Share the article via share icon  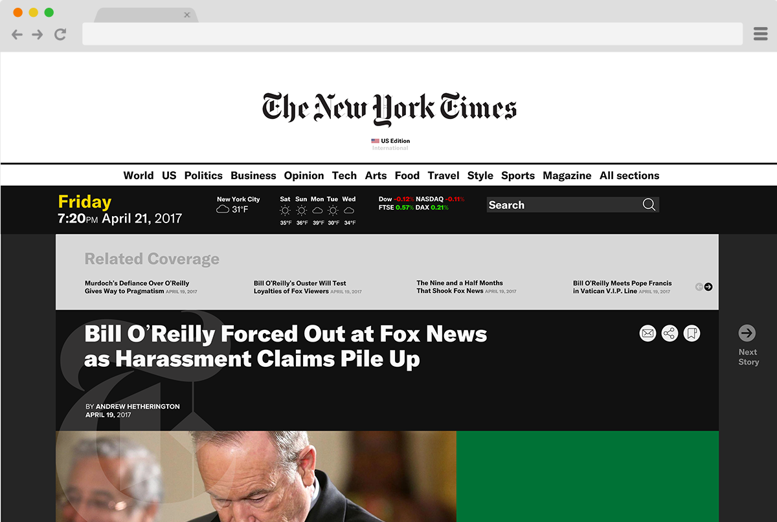point(670,334)
